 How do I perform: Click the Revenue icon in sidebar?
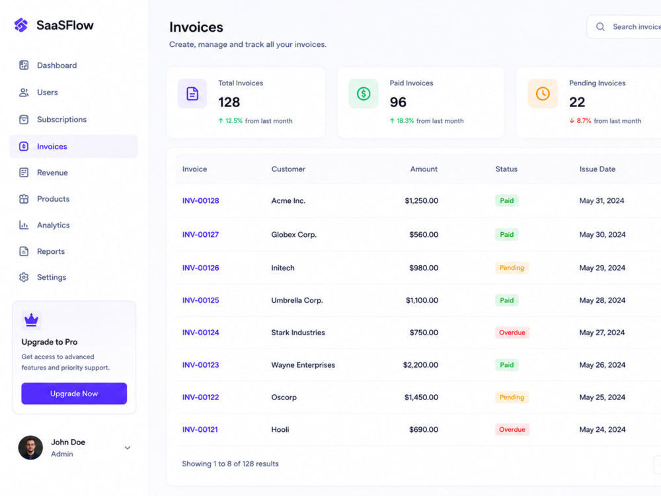coord(24,173)
